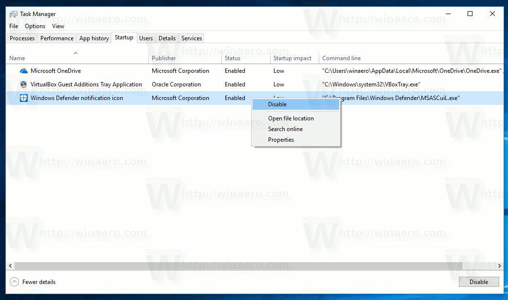This screenshot has height=300, width=508.
Task: Click the Task Manager icon in title bar
Action: pos(12,14)
